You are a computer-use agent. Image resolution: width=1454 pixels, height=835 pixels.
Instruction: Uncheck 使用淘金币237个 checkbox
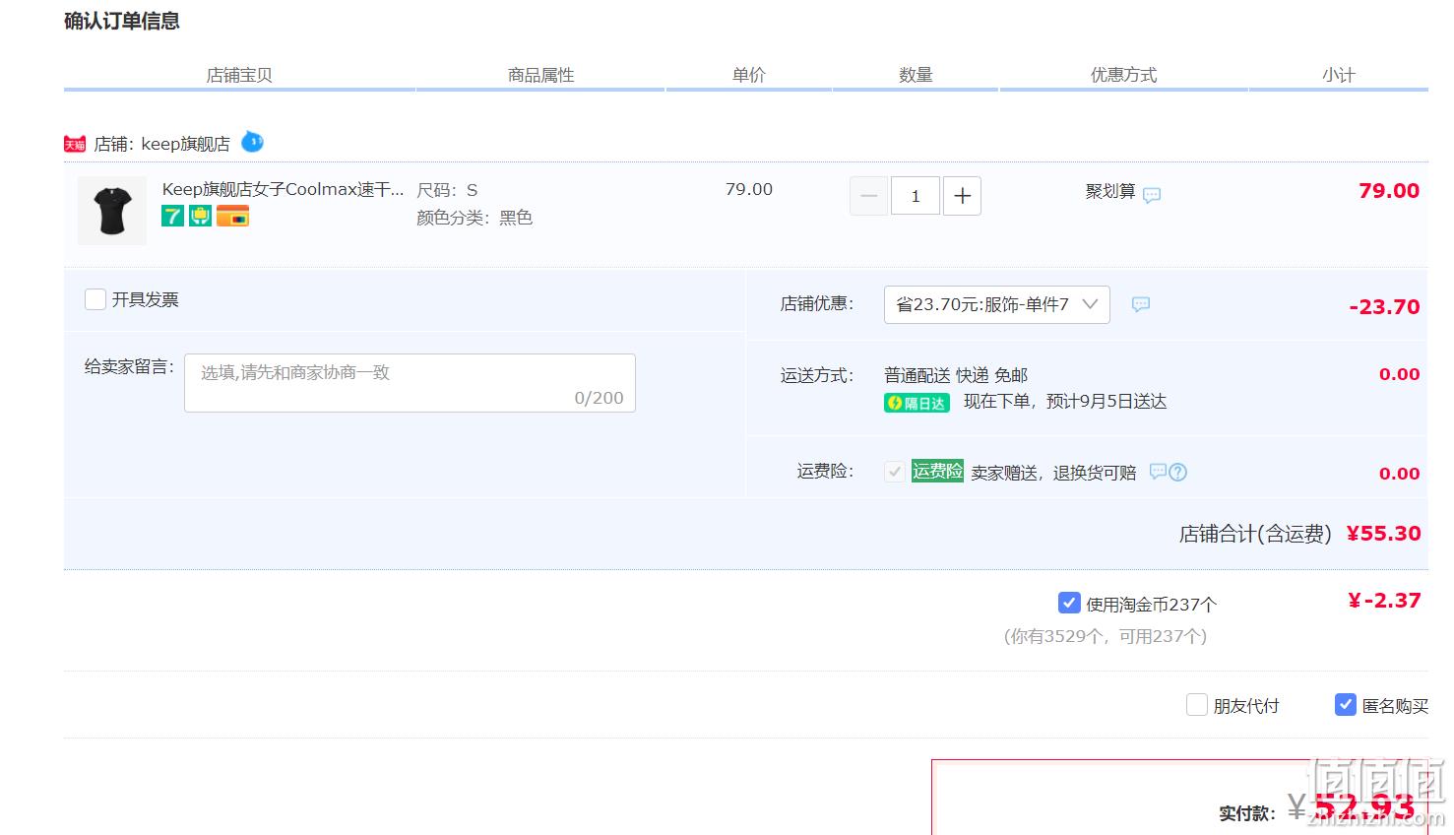[1069, 603]
